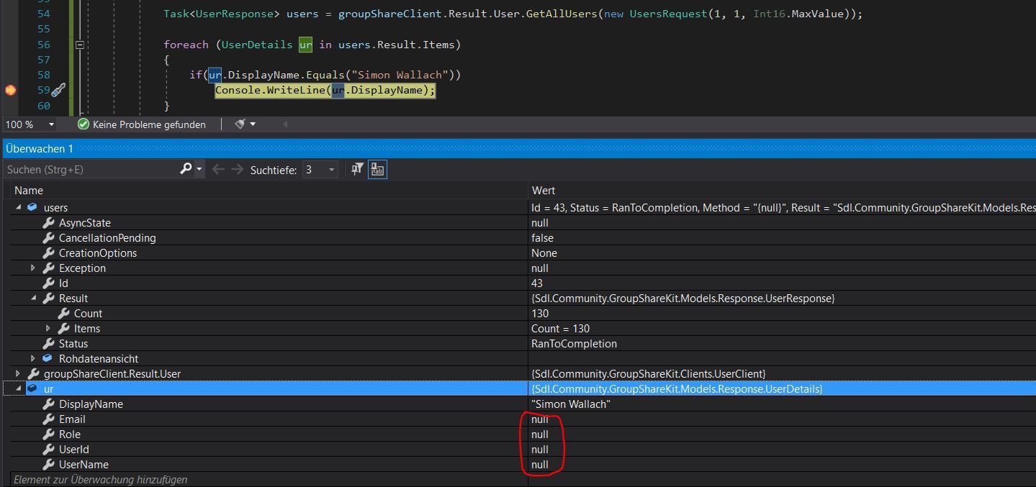This screenshot has width=1036, height=487.
Task: Click the search previous (left arrow) button
Action: click(218, 169)
